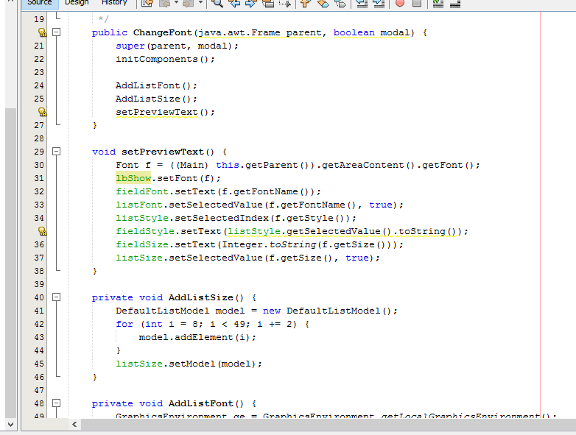Switch to the Source view tab

[40, 3]
